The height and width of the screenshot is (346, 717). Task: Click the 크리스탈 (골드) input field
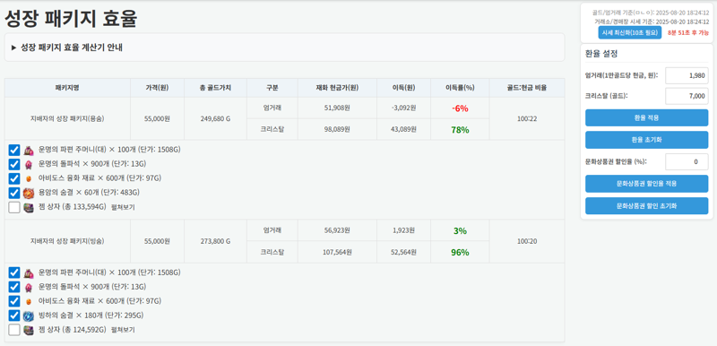pos(687,97)
